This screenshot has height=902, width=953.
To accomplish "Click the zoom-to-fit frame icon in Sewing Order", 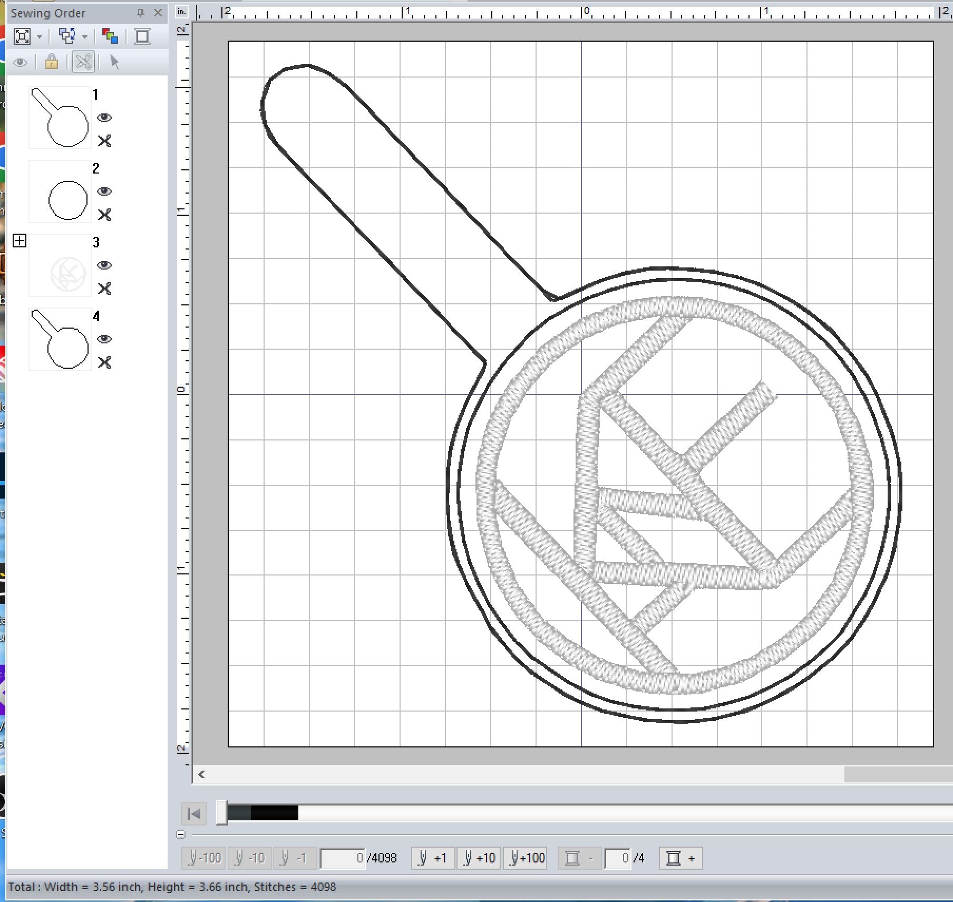I will [22, 36].
